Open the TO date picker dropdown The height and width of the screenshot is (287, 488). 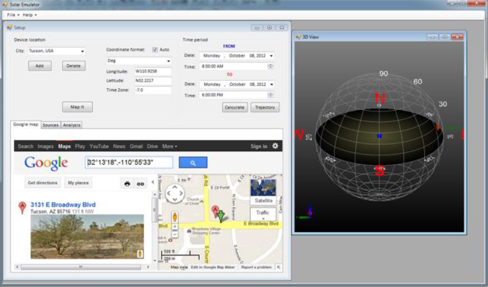coord(272,84)
